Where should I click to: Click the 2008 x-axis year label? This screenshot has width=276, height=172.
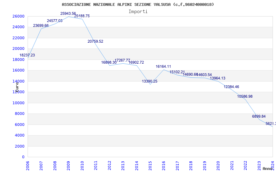pos(55,165)
